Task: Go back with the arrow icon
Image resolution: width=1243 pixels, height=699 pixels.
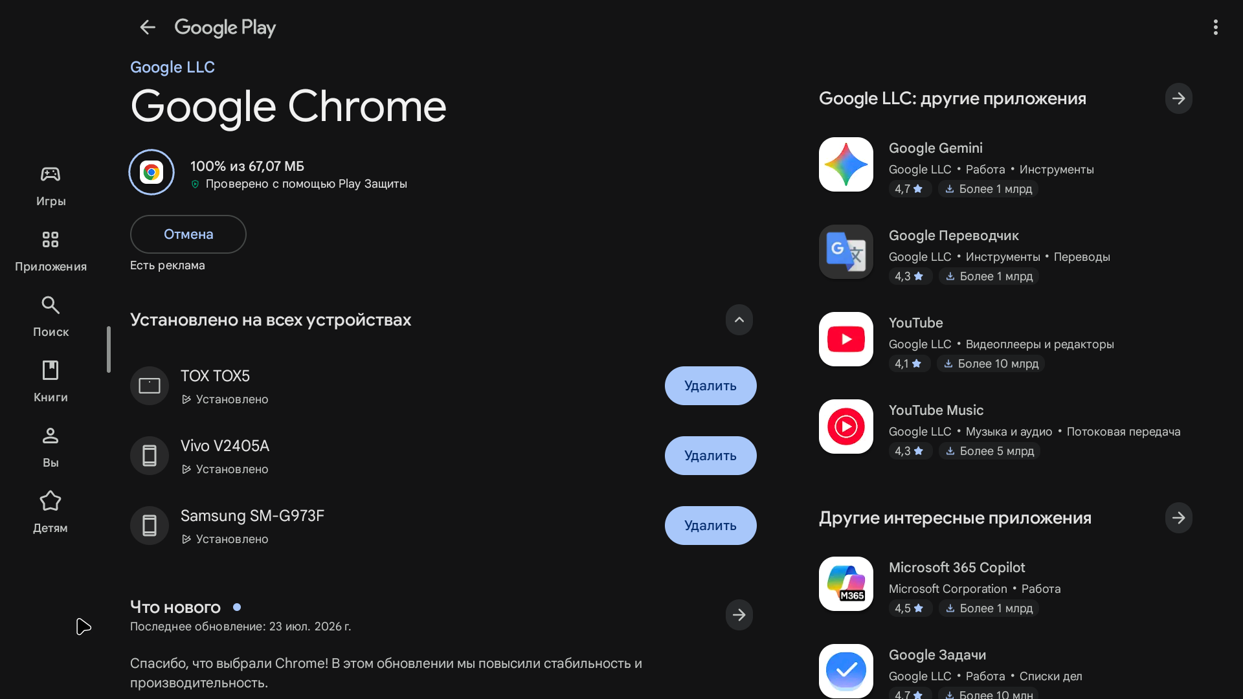Action: 148,27
